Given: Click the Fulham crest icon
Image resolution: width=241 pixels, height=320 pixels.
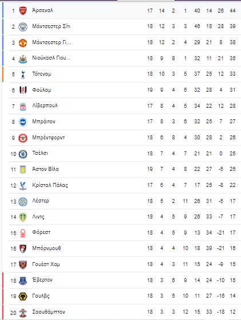Looking at the screenshot, I should pos(23,90).
